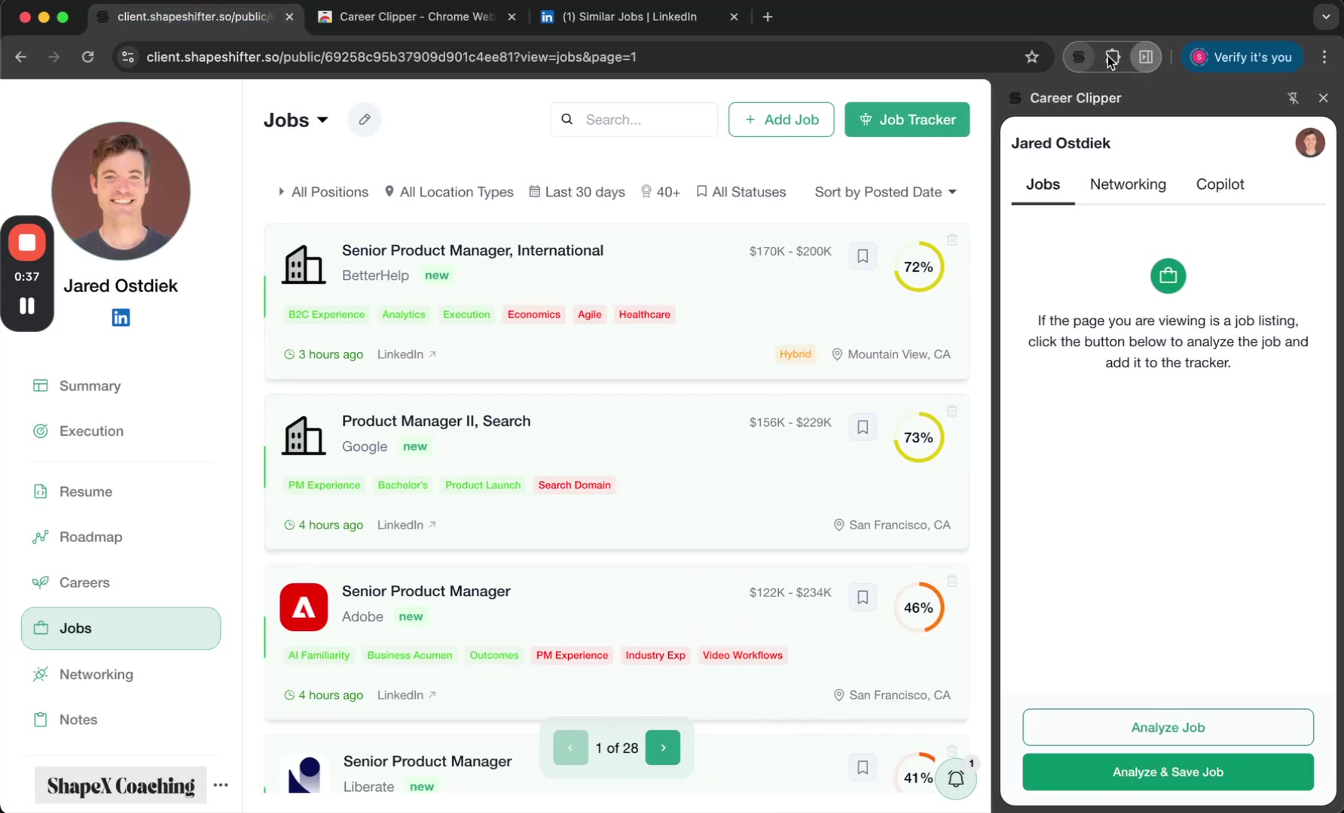Screen dimensions: 1344x813
Task: Stop the screen recording
Action: coord(27,242)
